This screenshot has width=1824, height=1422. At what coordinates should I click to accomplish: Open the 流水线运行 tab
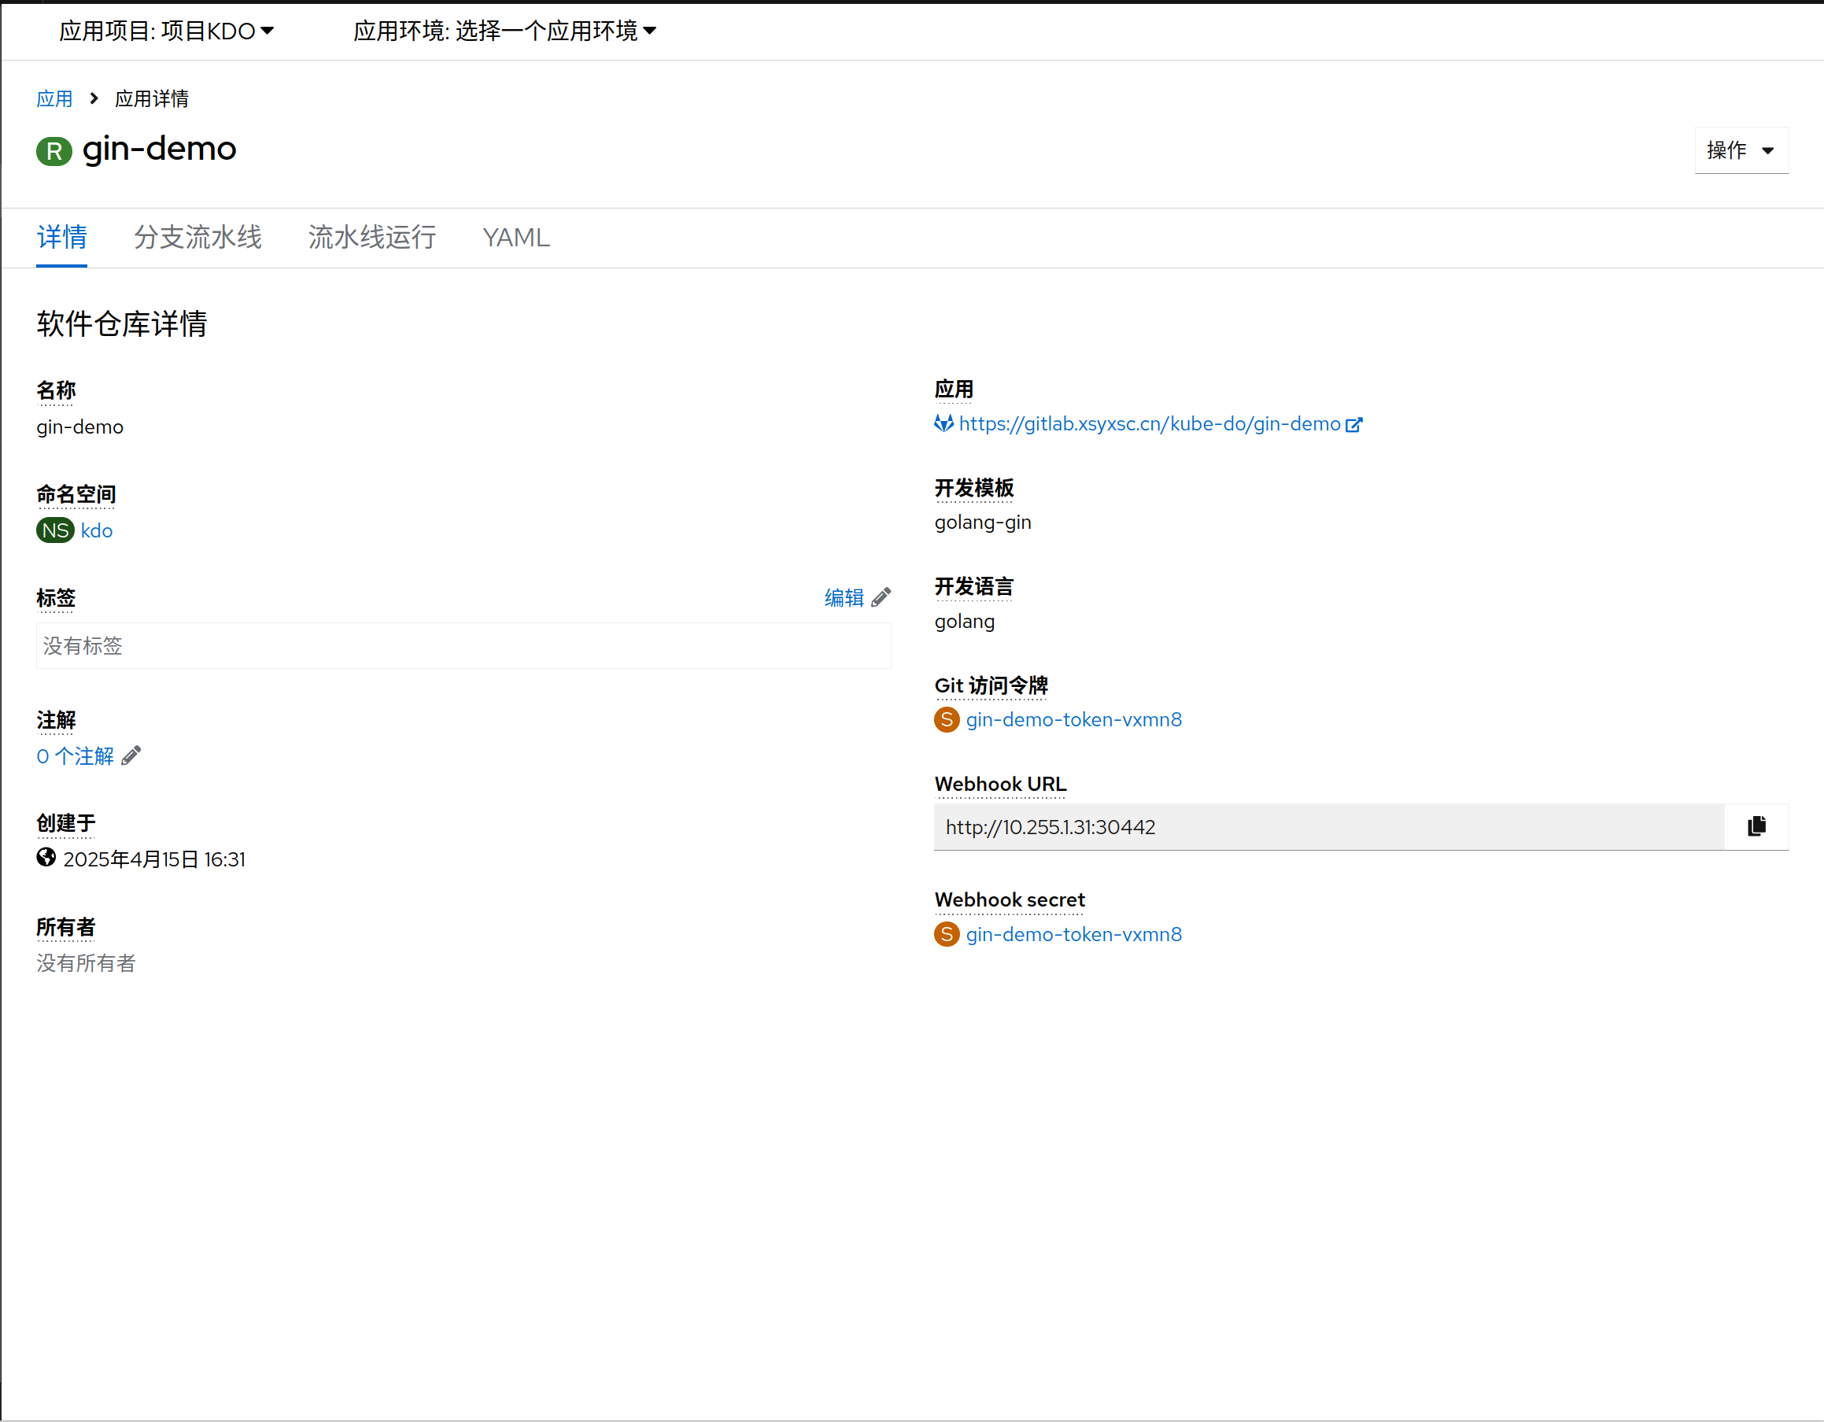point(371,237)
